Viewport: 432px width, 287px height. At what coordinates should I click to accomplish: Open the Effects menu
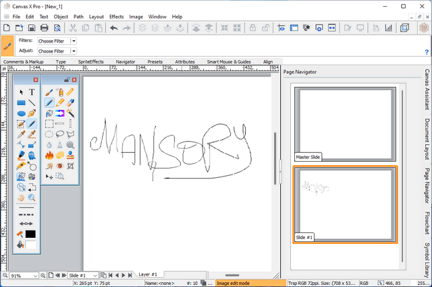point(116,16)
